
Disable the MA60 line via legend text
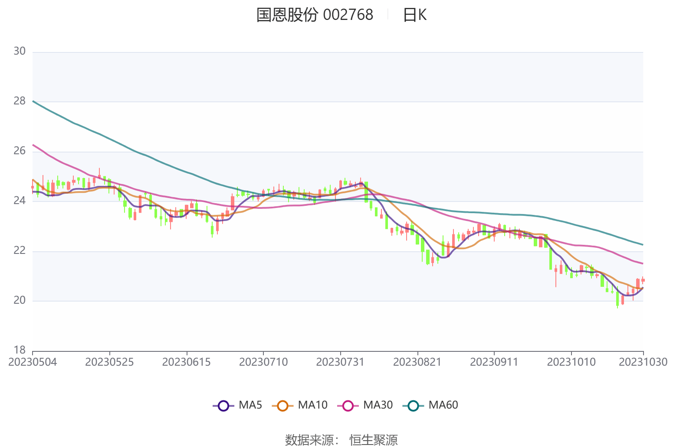pyautogui.click(x=443, y=405)
